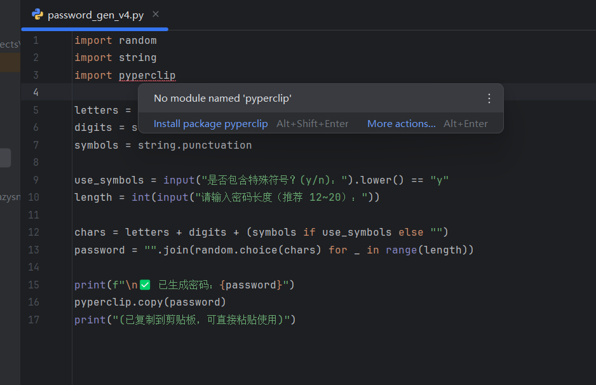The height and width of the screenshot is (385, 596).
Task: Click the 'use_symbols' variable on line 12
Action: [x=359, y=232]
